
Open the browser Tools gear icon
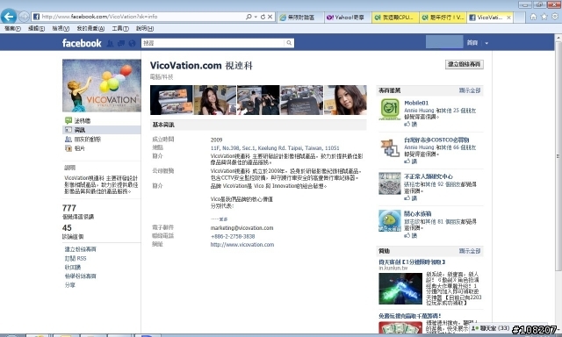pos(555,17)
